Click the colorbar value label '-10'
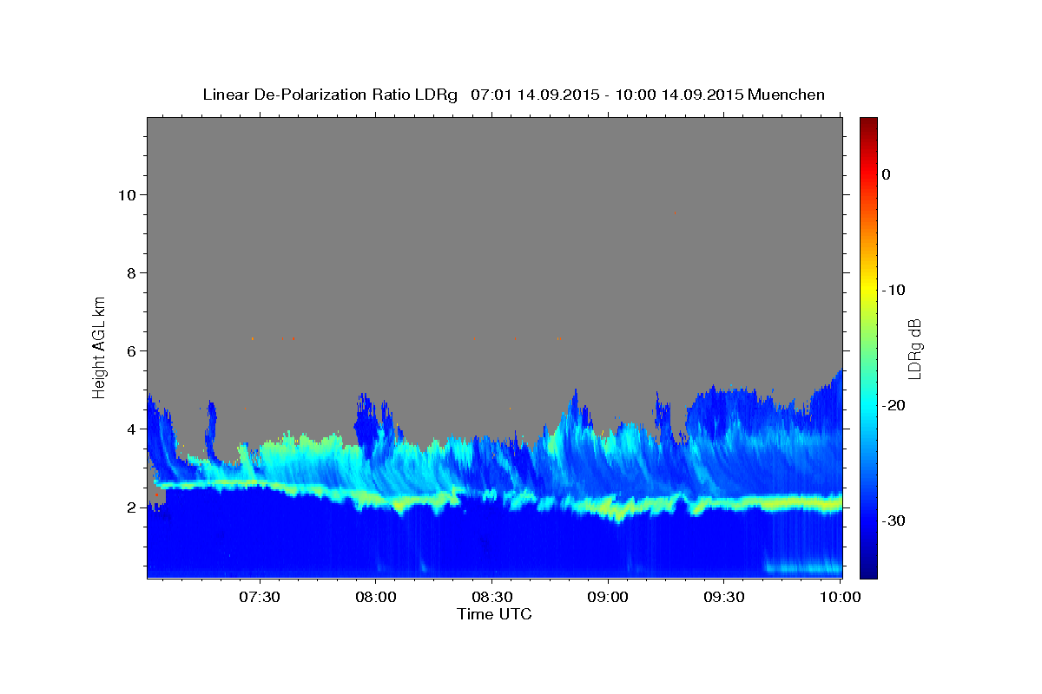Screen dimensions: 1042x694 click(x=894, y=290)
